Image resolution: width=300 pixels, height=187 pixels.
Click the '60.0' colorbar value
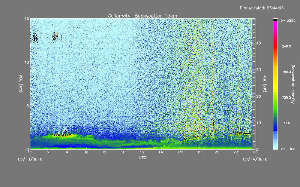[x=287, y=123]
